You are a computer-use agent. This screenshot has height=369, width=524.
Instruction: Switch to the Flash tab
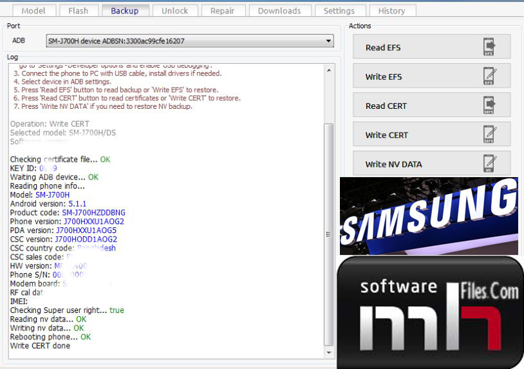coord(78,11)
